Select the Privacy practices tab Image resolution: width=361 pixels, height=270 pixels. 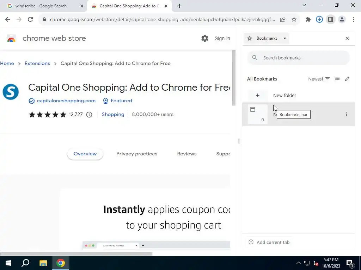coord(137,154)
